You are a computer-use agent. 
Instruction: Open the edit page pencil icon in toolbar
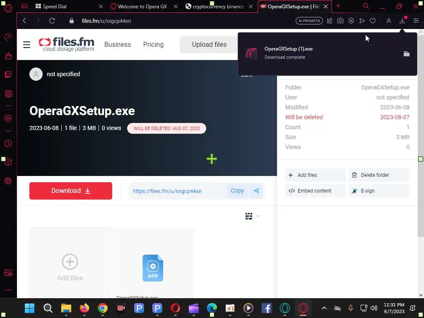(329, 21)
